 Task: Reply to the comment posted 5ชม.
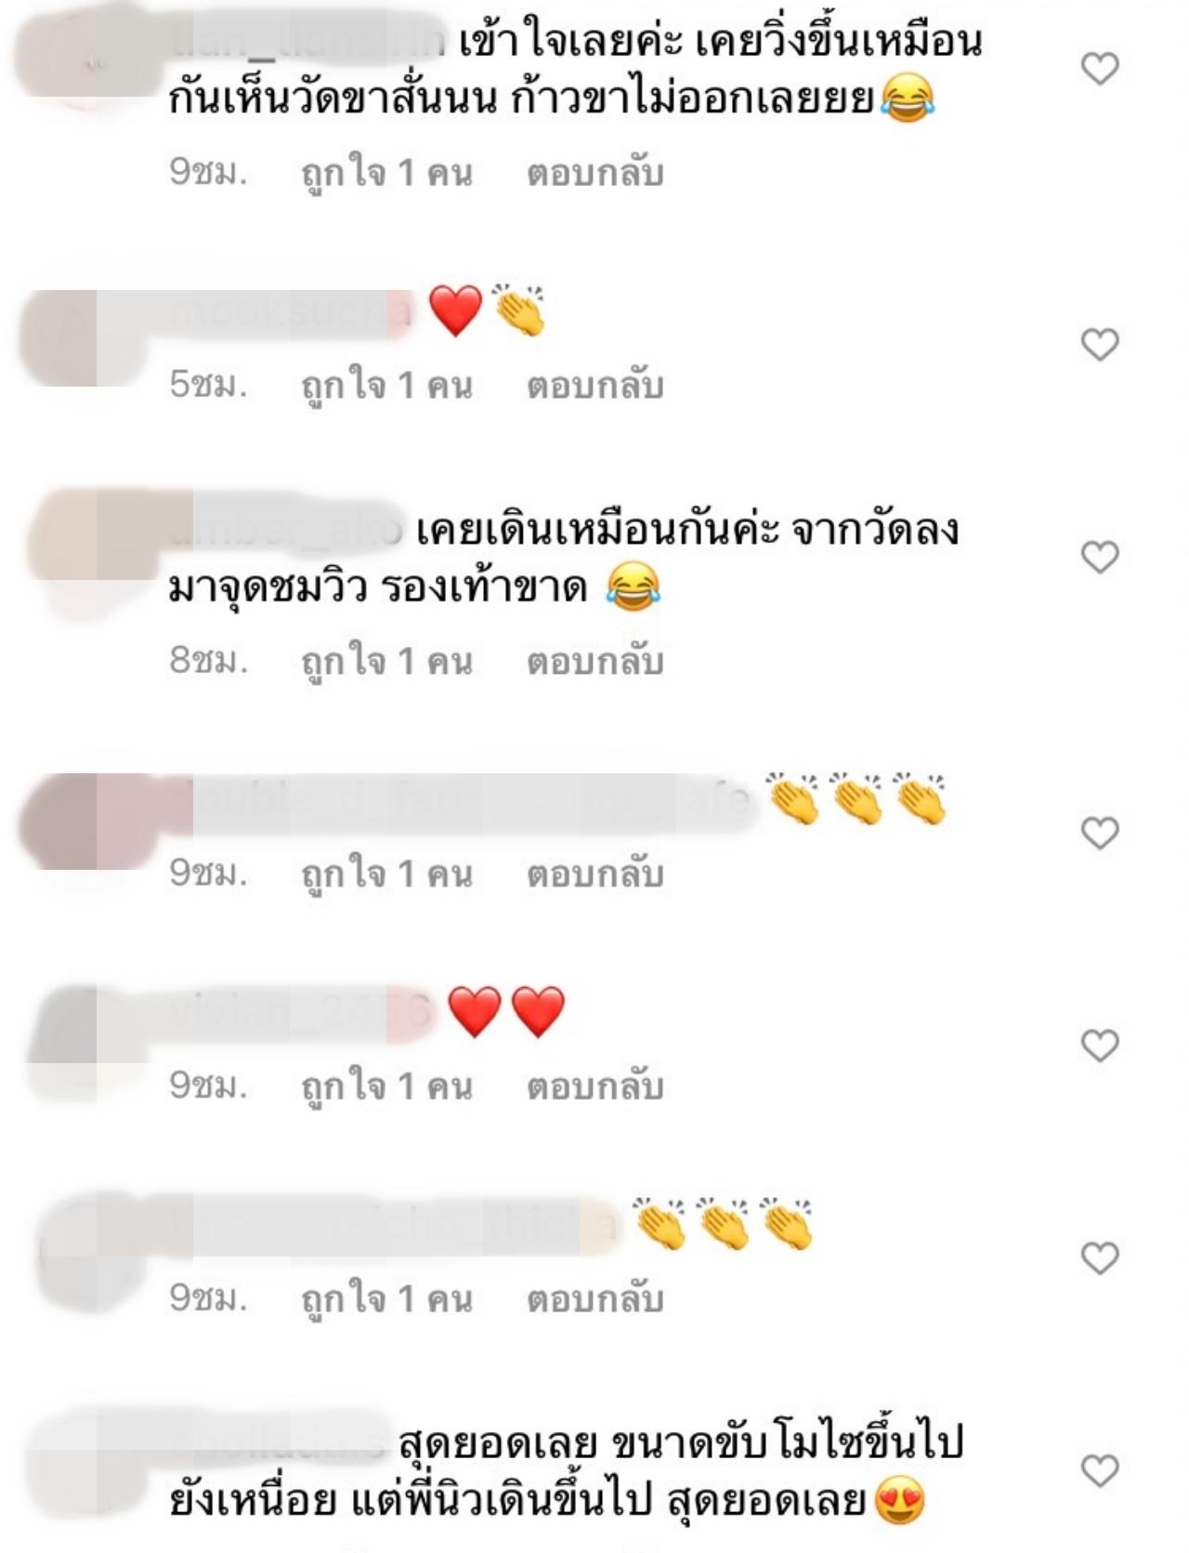pyautogui.click(x=595, y=386)
